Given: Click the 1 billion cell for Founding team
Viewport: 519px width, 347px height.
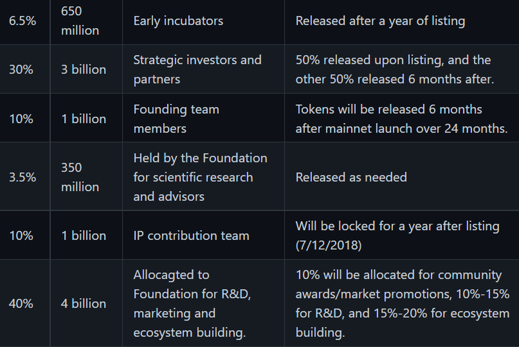Looking at the screenshot, I should 83,119.
